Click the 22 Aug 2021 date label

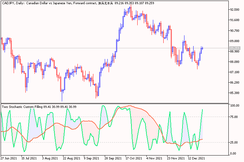tap(72, 158)
